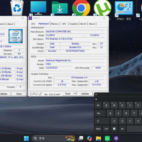Tap the Shift key on touch keyboard
Viewport: 142px width, 142px height.
coord(102,121)
